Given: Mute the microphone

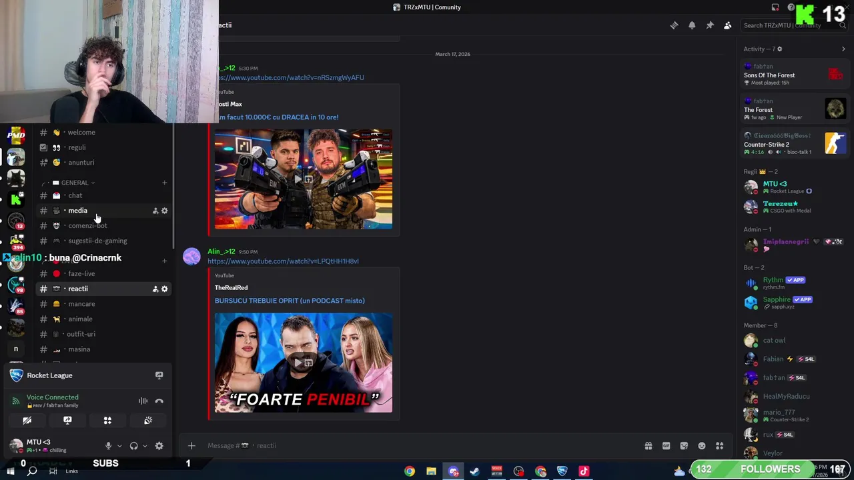Looking at the screenshot, I should click(x=108, y=445).
